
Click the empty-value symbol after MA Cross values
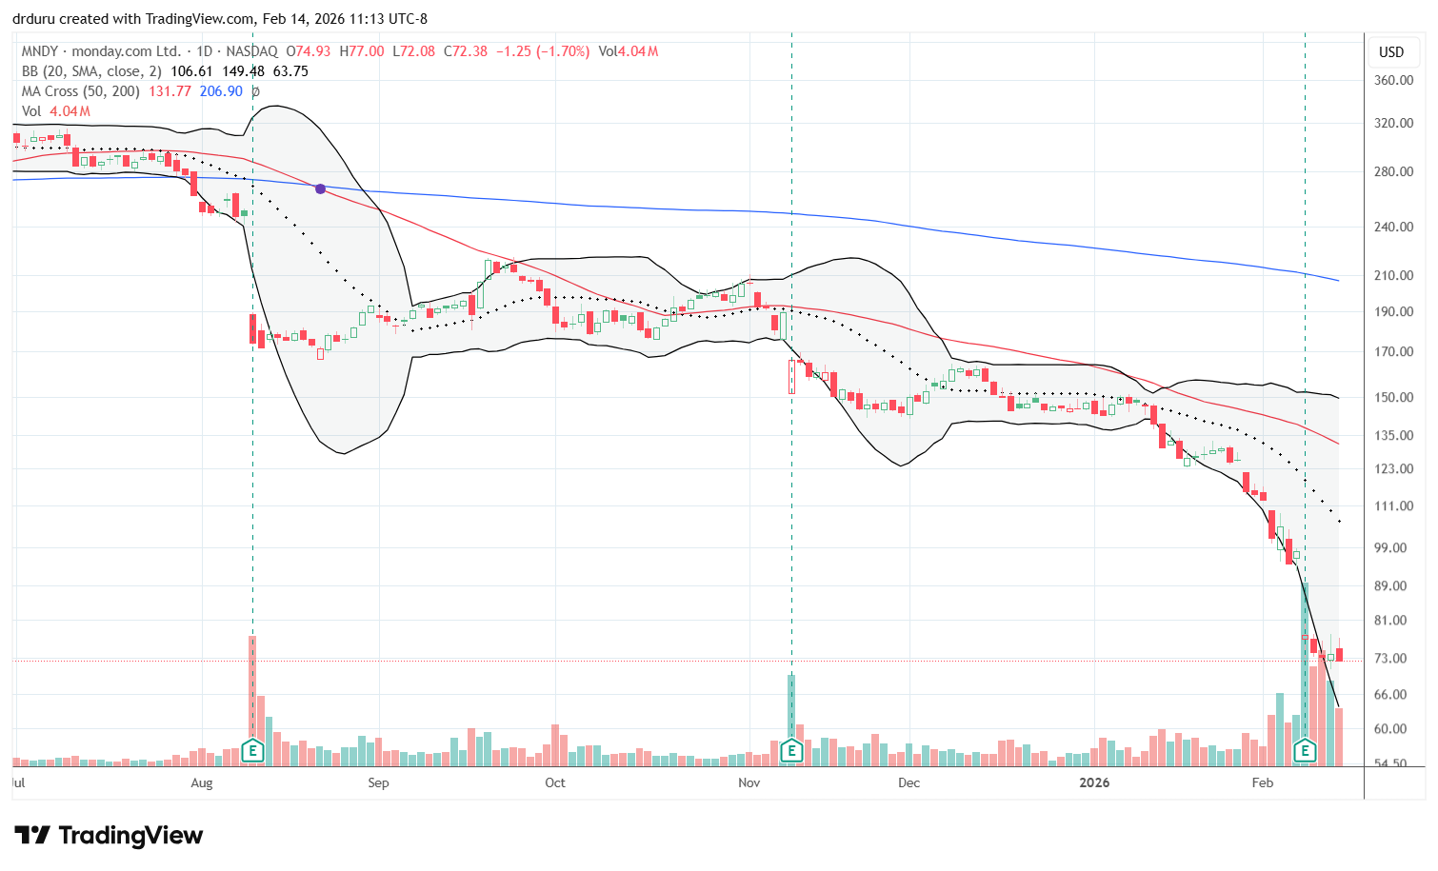[x=255, y=91]
